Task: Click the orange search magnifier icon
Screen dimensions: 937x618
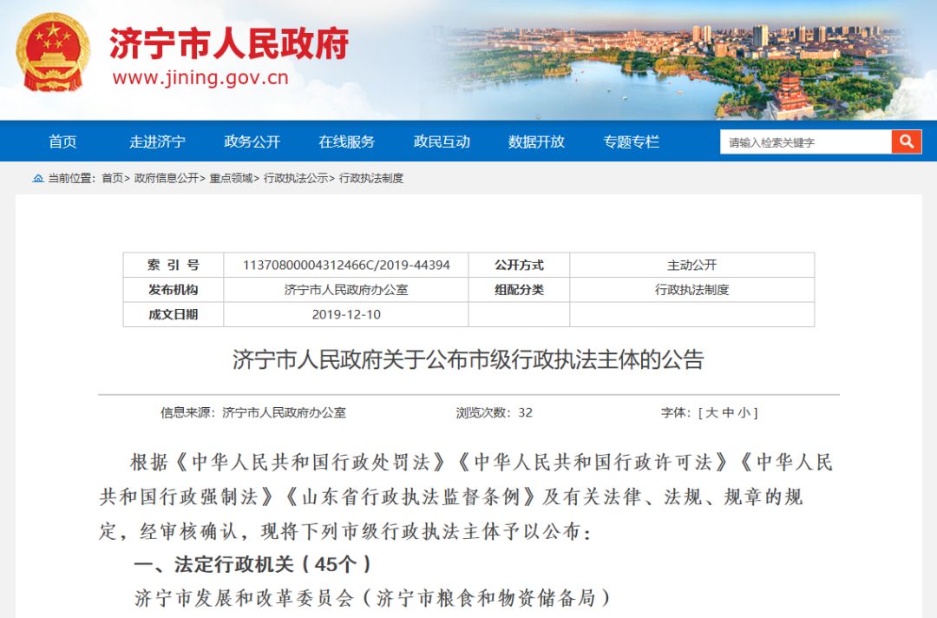Action: [906, 141]
